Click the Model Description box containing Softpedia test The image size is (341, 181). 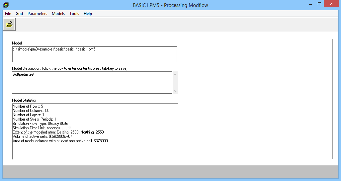coord(92,83)
